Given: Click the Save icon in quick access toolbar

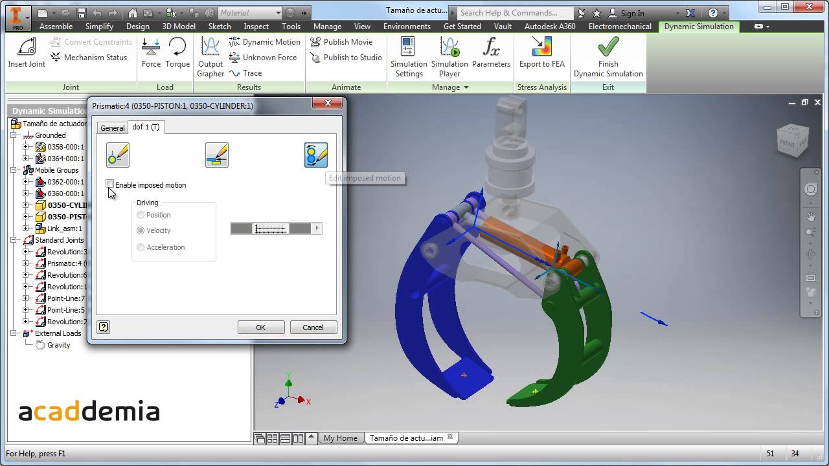Looking at the screenshot, I should (x=82, y=13).
